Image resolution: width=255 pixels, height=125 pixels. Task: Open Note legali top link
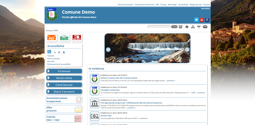(x=172, y=4)
